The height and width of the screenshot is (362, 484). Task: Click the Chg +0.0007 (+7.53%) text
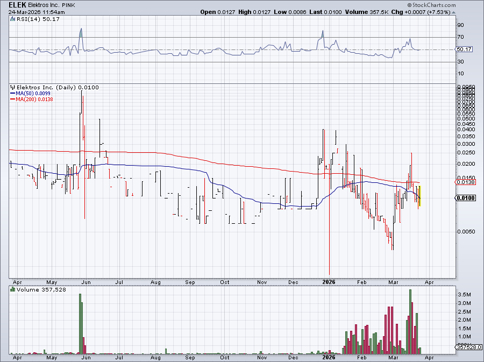[x=421, y=12]
